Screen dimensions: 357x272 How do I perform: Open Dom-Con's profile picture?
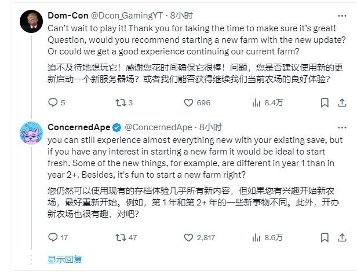pyautogui.click(x=31, y=21)
